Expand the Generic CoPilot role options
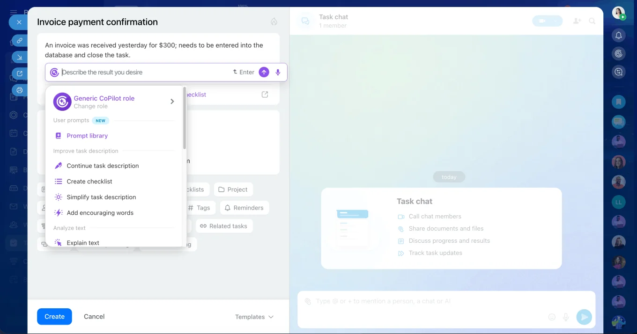 [171, 101]
